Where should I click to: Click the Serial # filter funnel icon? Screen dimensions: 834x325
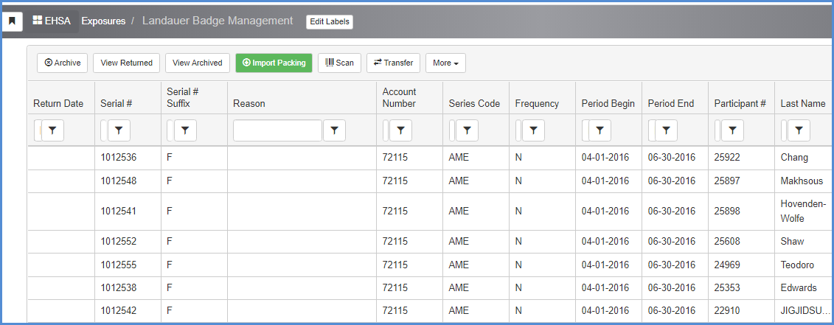[119, 130]
